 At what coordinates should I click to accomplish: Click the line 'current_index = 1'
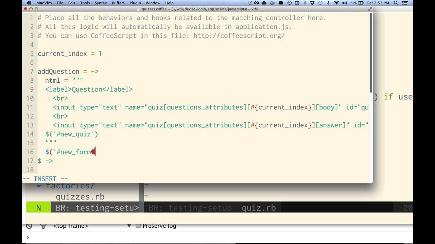(x=70, y=54)
